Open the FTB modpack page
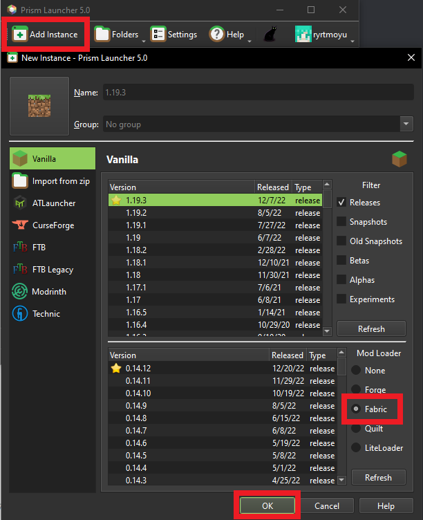The image size is (423, 520). [53, 248]
